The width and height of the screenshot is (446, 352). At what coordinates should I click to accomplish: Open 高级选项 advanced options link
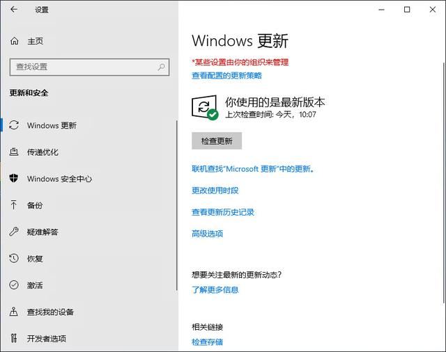click(208, 234)
